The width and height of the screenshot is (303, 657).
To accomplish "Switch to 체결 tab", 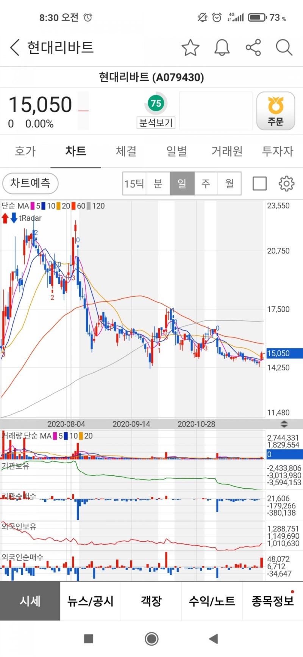I will [x=126, y=151].
